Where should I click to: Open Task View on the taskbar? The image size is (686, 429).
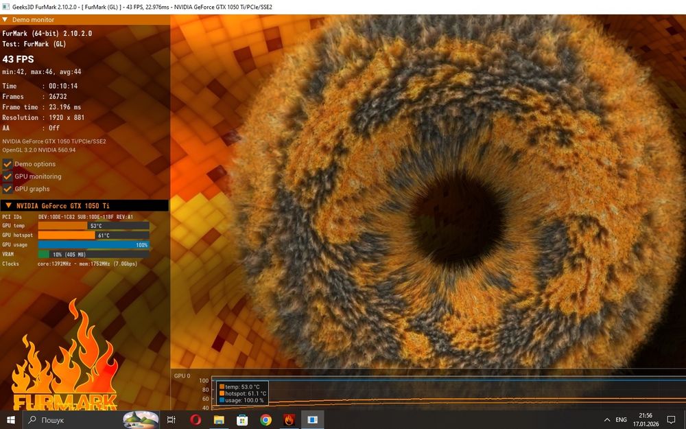tap(171, 420)
